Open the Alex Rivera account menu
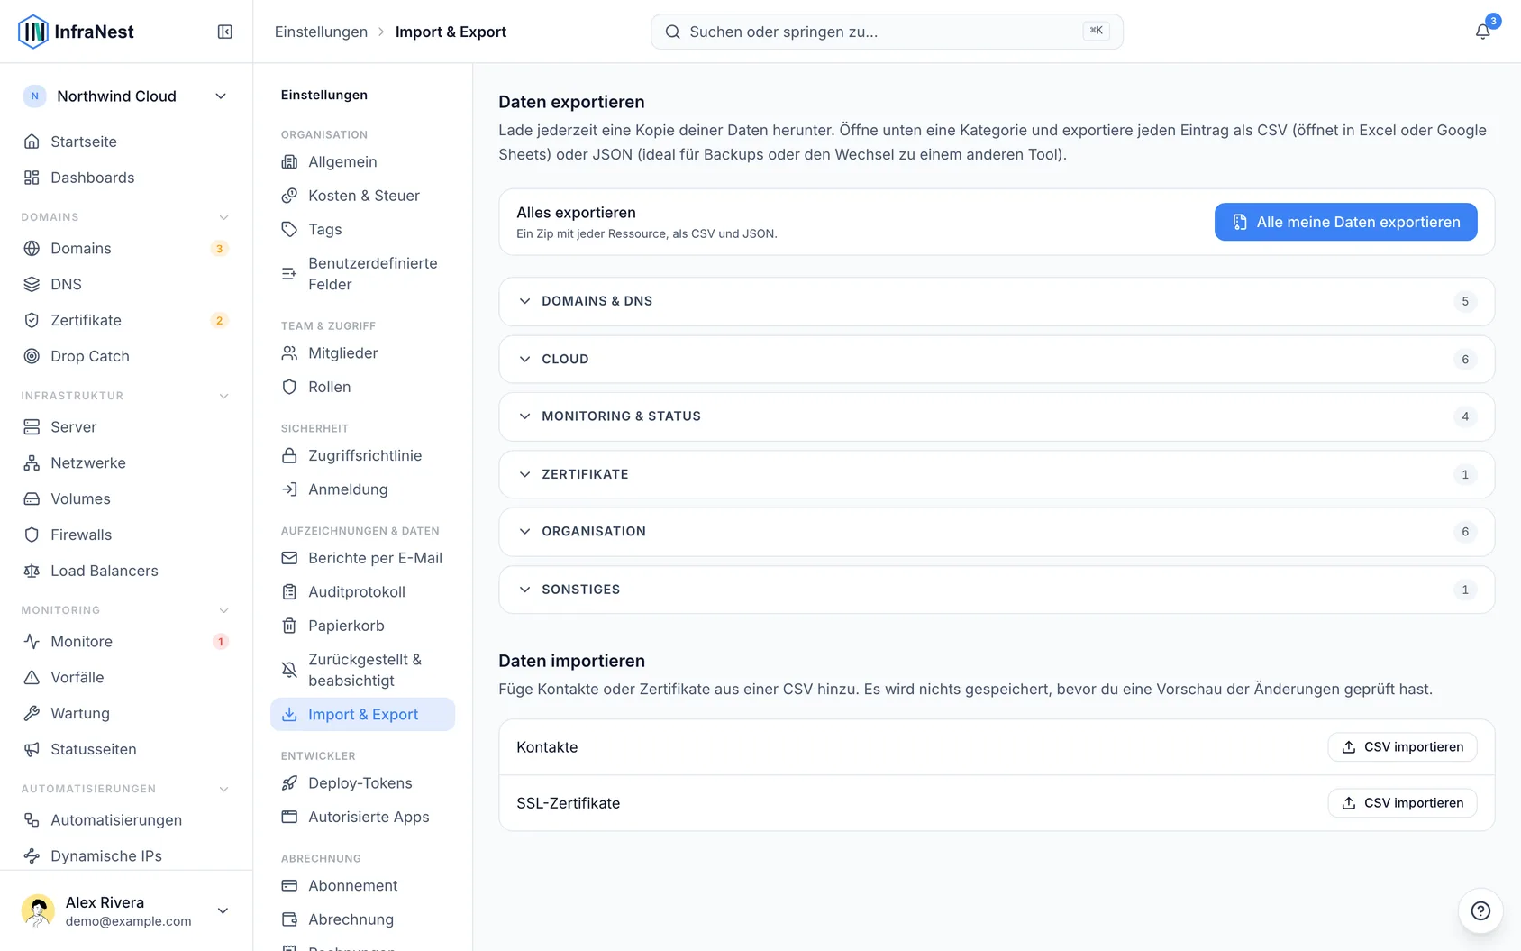 [x=126, y=910]
